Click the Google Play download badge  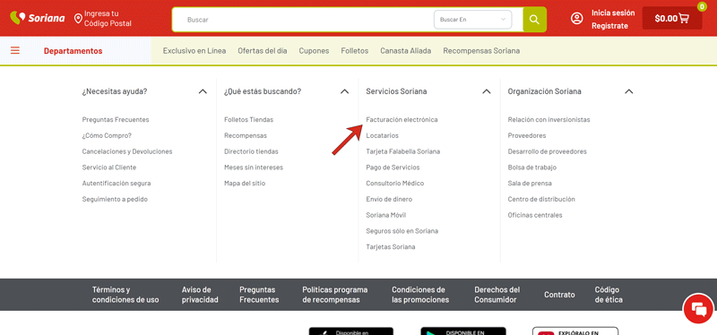[463, 331]
